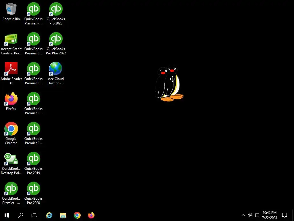The width and height of the screenshot is (294, 221).
Task: Select the Accept Credit Cards in Poi... shortcut
Action: click(11, 44)
